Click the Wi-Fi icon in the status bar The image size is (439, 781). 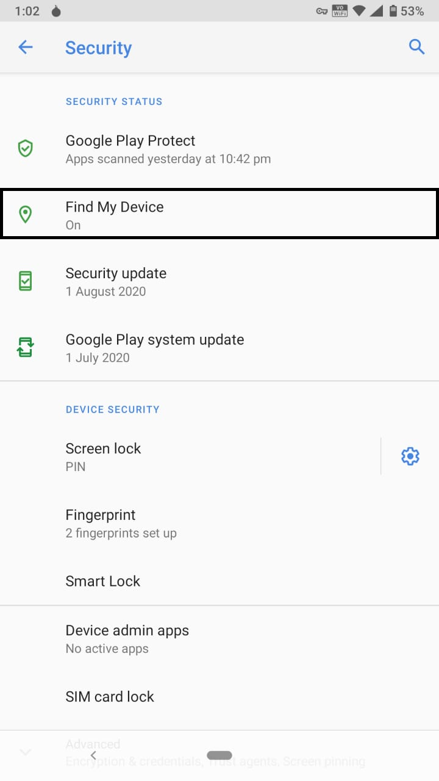pos(357,10)
